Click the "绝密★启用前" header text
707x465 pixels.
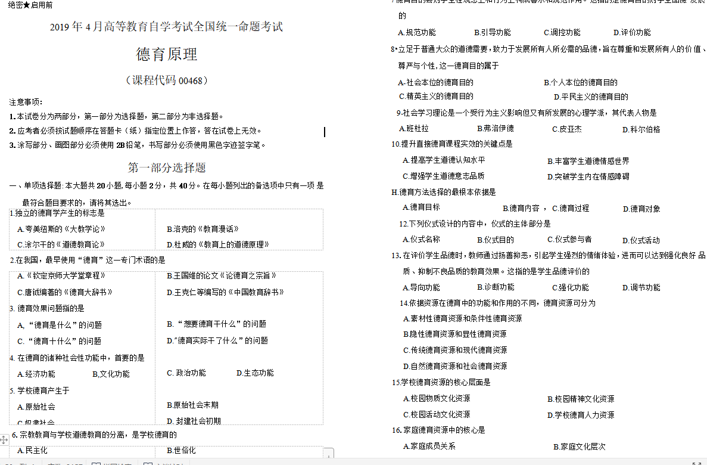click(x=30, y=5)
